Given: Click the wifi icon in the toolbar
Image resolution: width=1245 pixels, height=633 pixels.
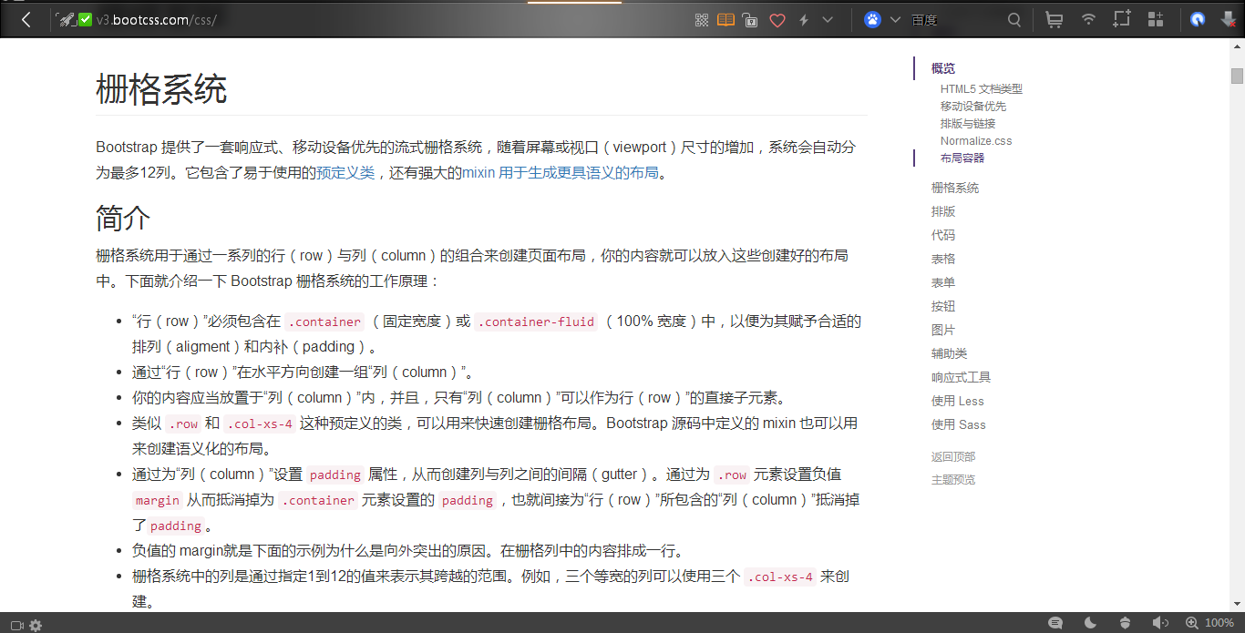Looking at the screenshot, I should [1088, 19].
